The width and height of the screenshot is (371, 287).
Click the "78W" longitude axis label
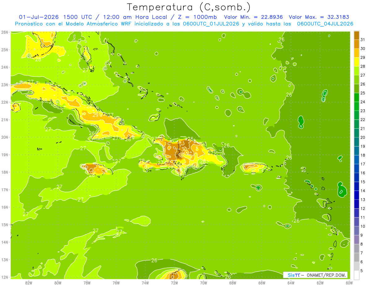[x=87, y=283]
